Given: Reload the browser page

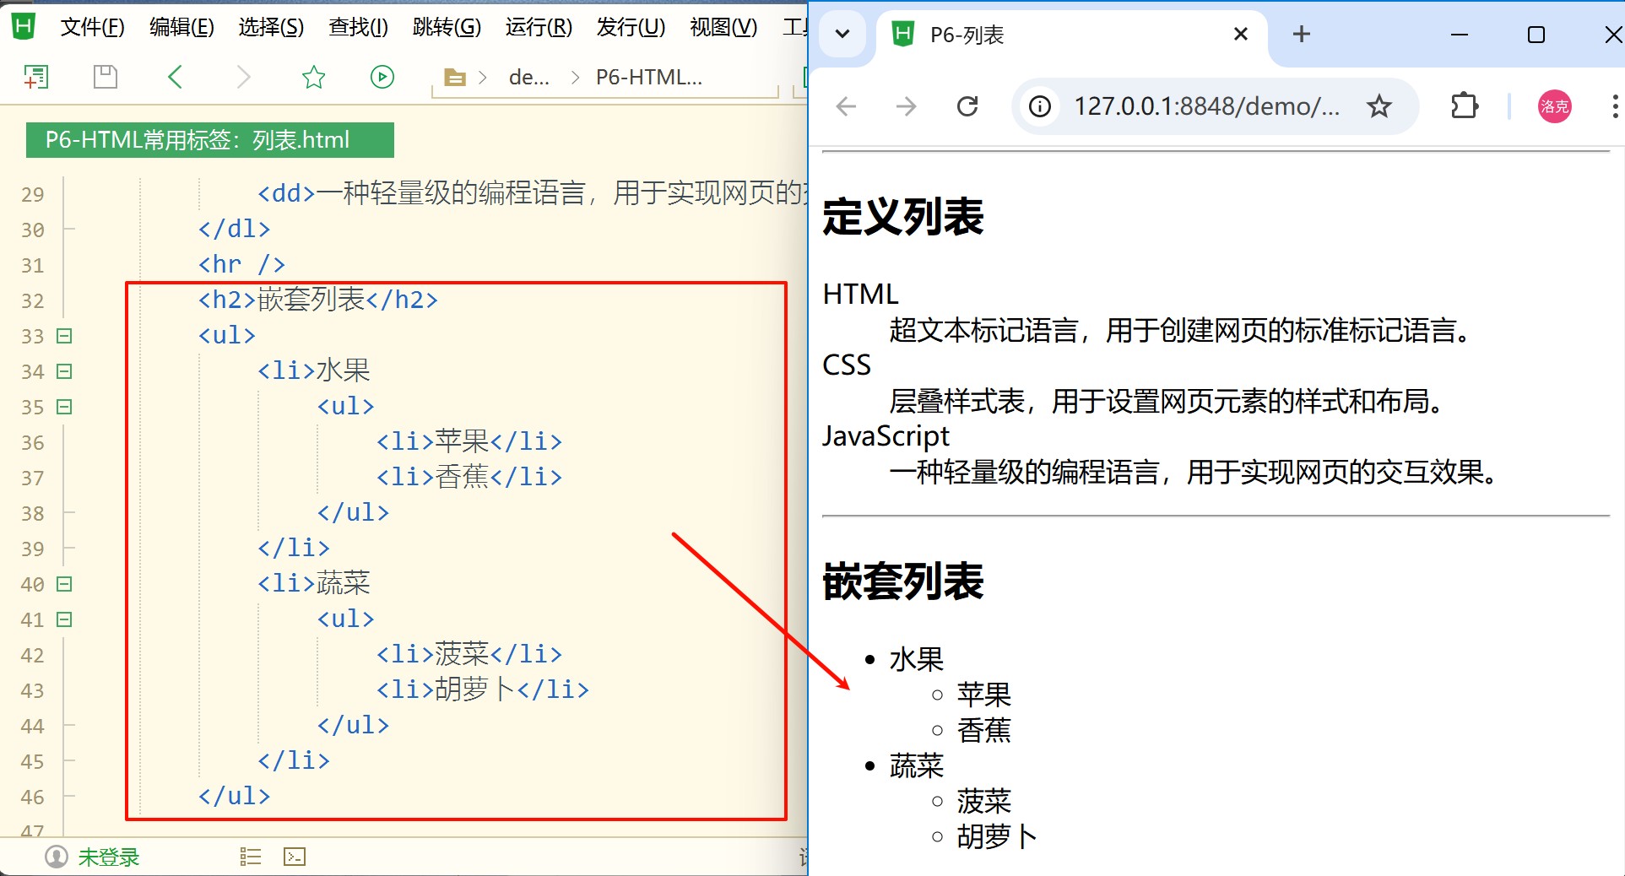Looking at the screenshot, I should tap(967, 106).
